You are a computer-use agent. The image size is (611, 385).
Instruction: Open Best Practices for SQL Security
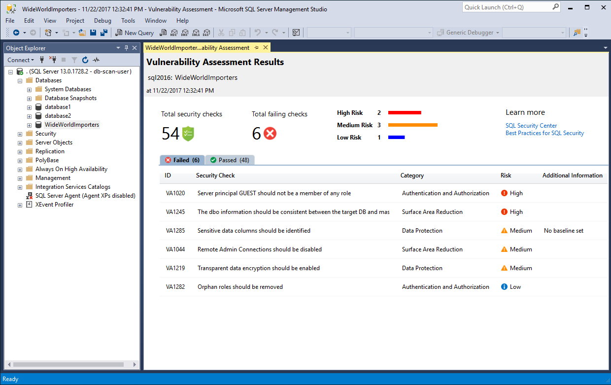pyautogui.click(x=544, y=133)
